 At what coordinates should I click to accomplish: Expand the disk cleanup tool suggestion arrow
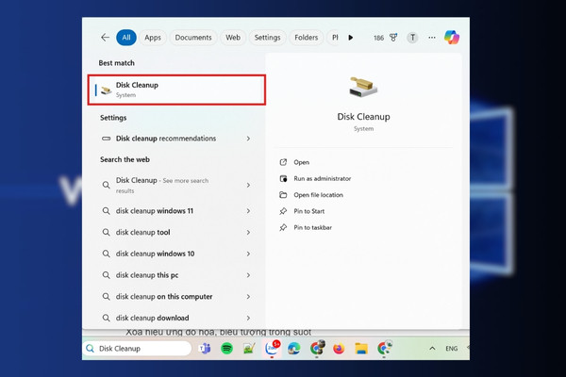[x=248, y=233]
